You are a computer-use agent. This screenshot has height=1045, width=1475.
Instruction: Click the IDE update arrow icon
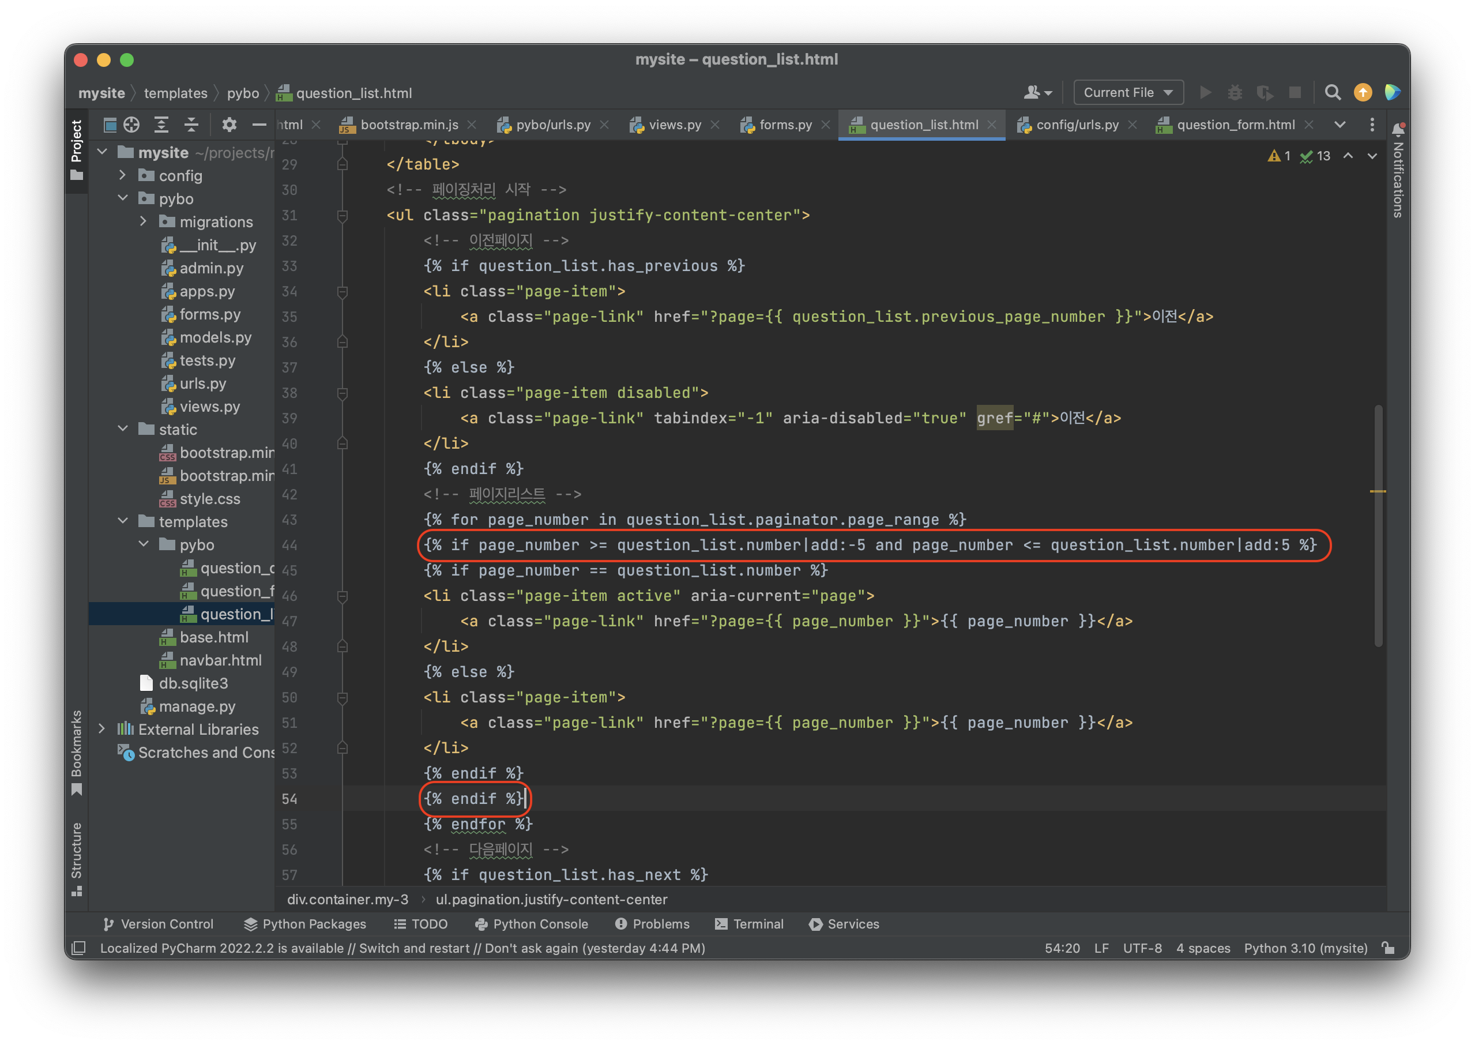1363,93
